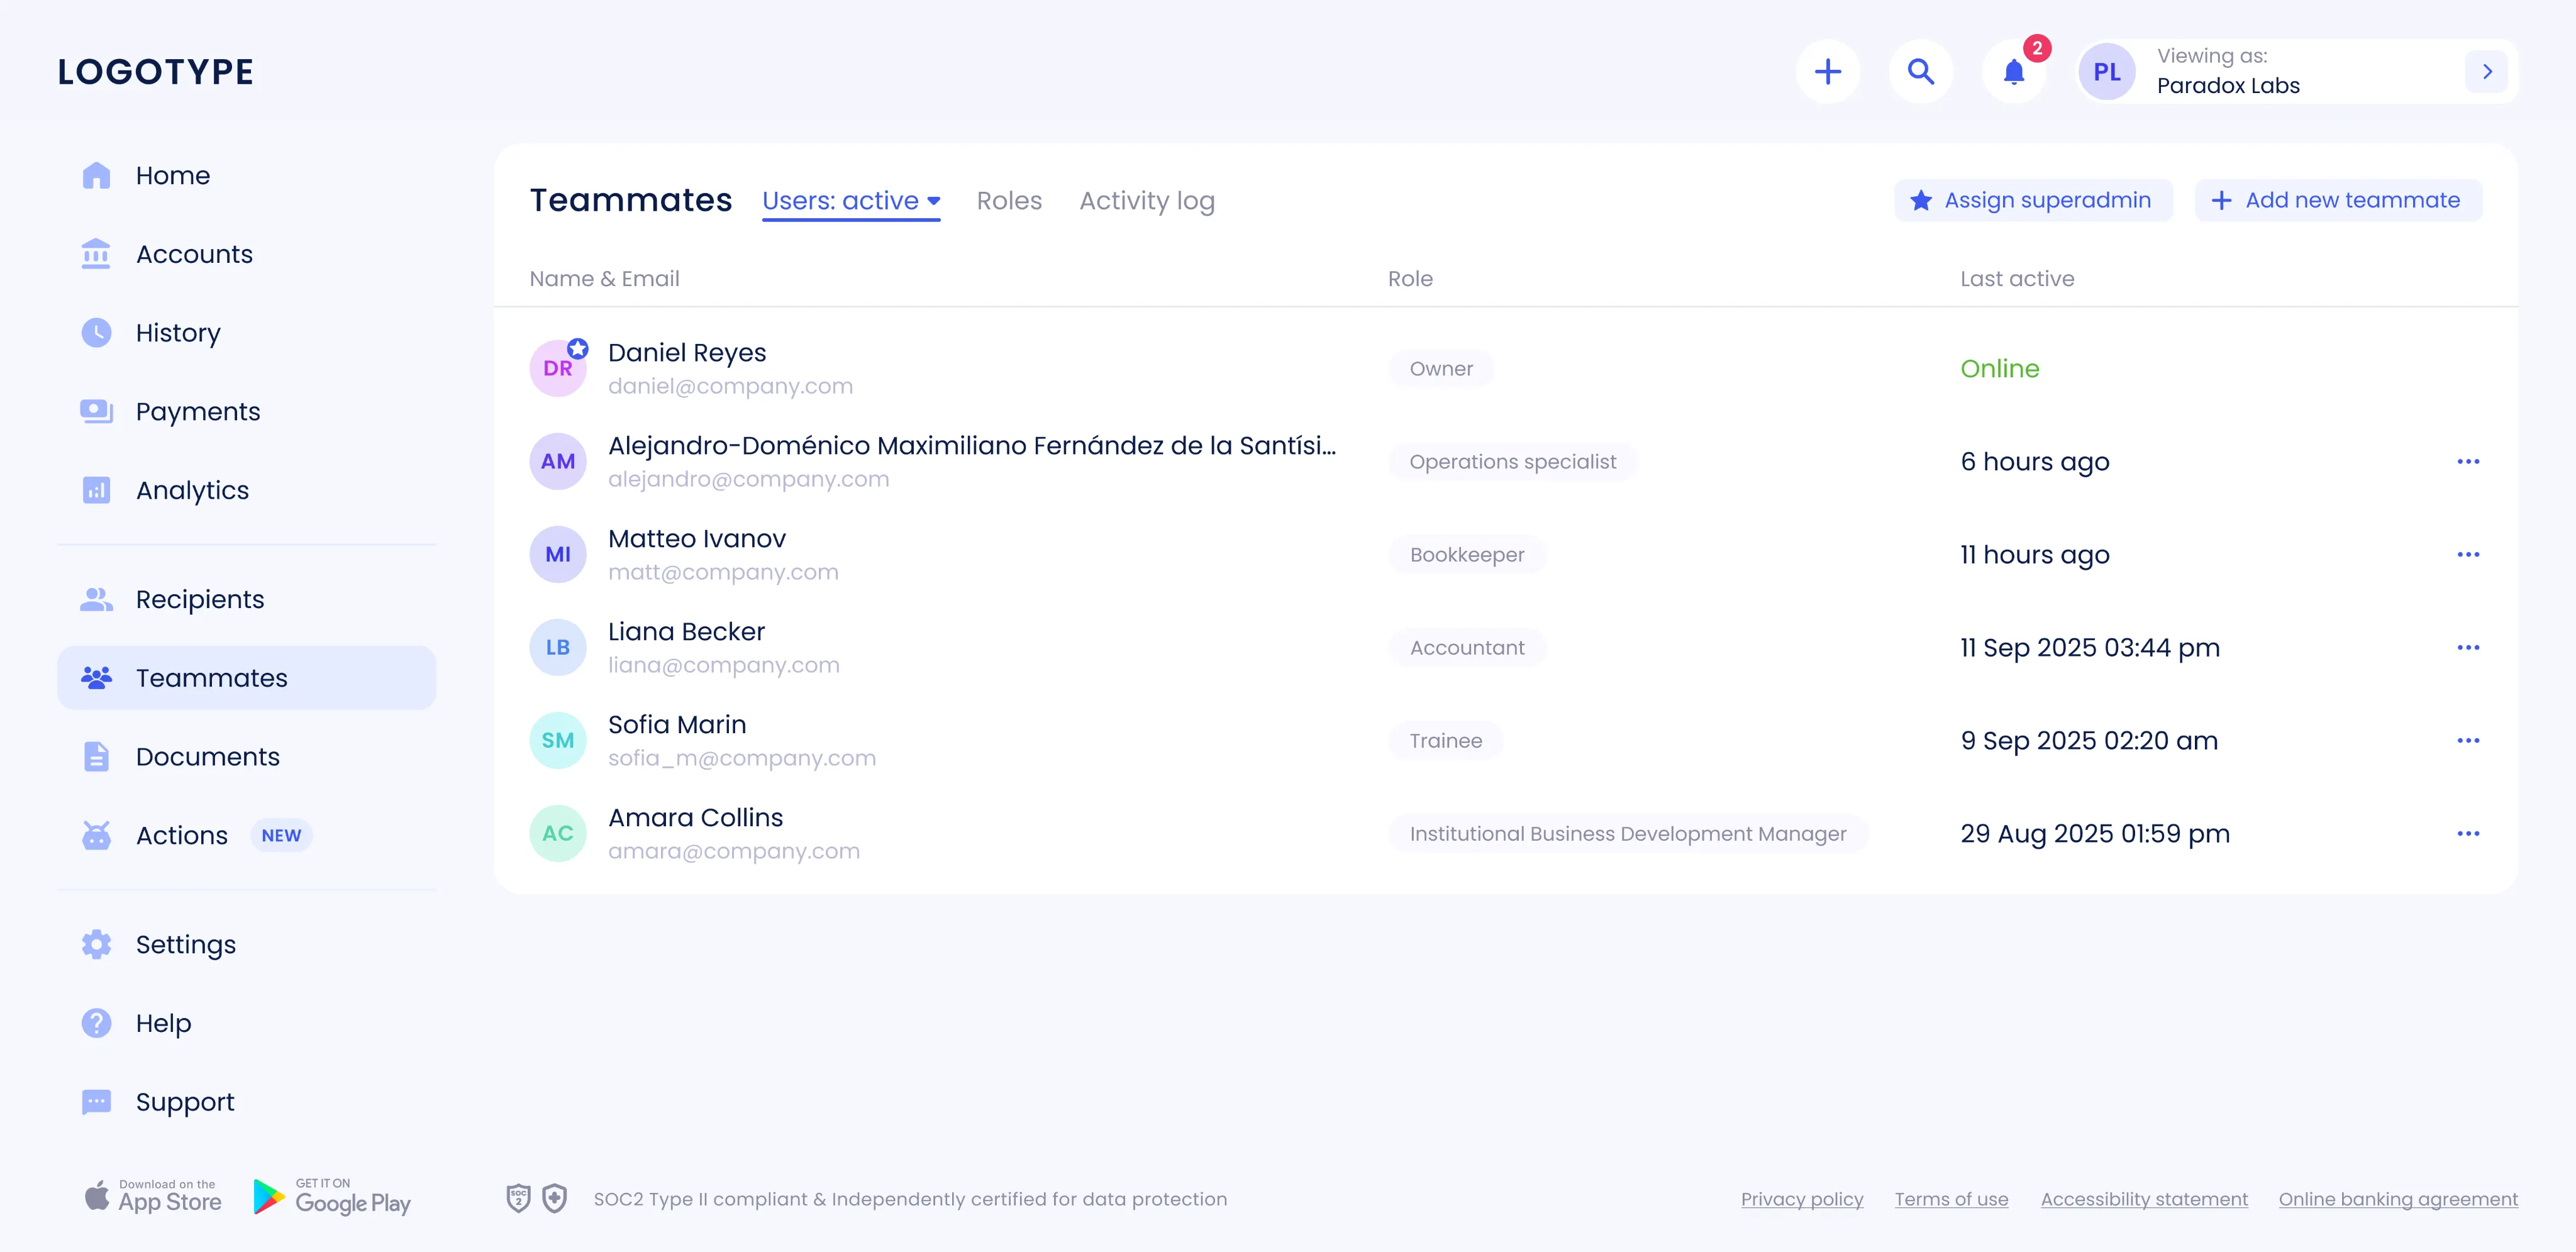2576x1252 pixels.
Task: Click sofia_m@company.com email
Action: click(742, 758)
